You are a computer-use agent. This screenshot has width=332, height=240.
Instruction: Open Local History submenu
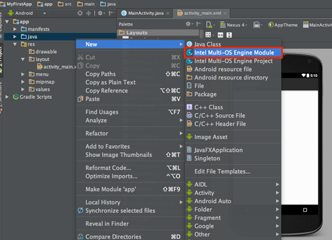pyautogui.click(x=130, y=202)
